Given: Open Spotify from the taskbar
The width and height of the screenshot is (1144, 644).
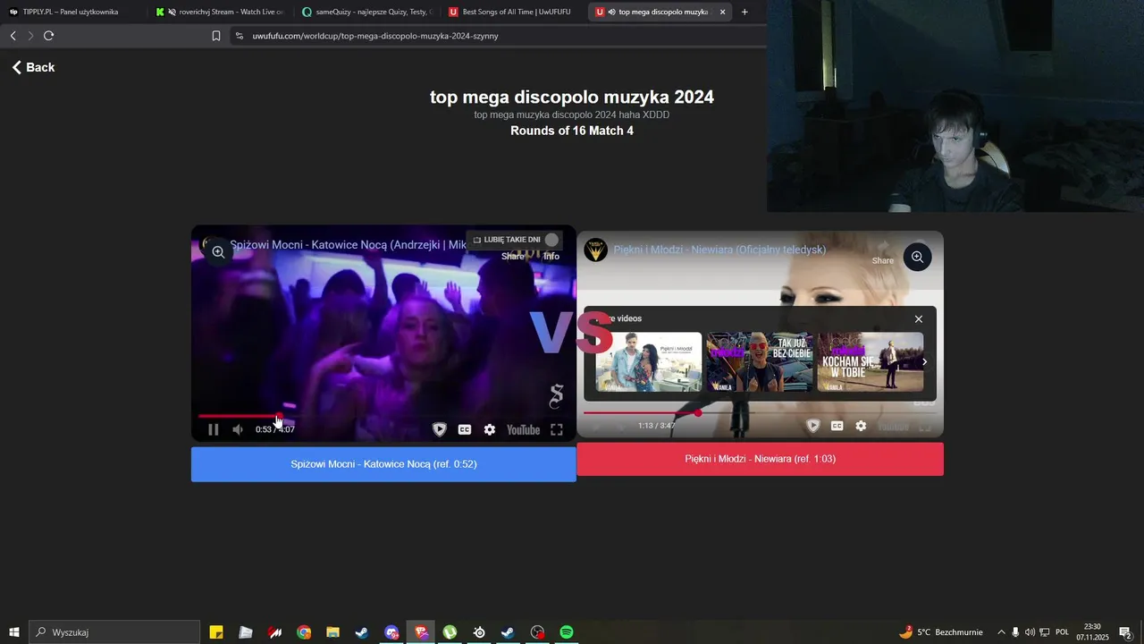Looking at the screenshot, I should 567,632.
